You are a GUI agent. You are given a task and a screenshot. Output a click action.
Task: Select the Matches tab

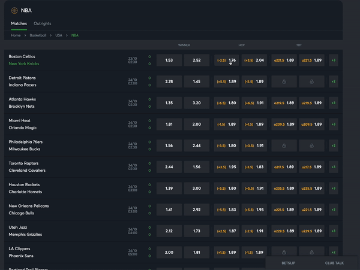(x=19, y=23)
